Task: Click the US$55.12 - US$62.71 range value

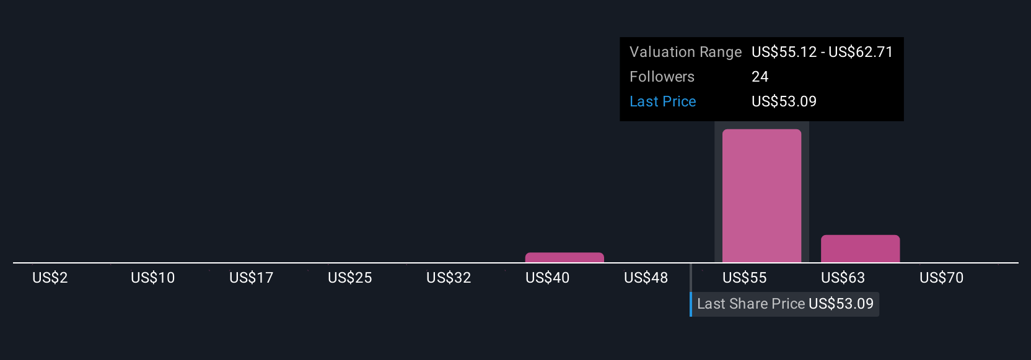Action: click(x=822, y=52)
